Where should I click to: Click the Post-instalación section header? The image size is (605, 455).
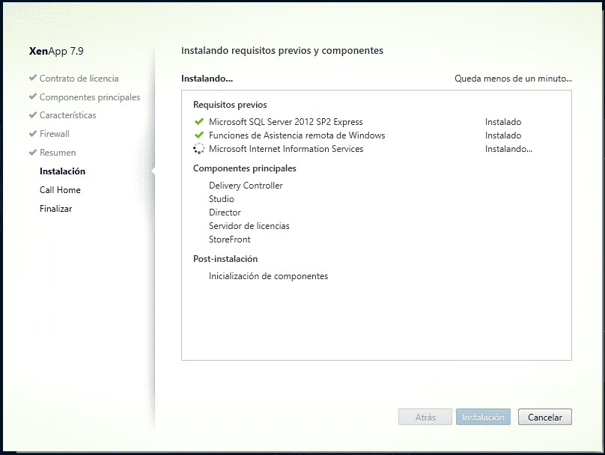pyautogui.click(x=225, y=258)
